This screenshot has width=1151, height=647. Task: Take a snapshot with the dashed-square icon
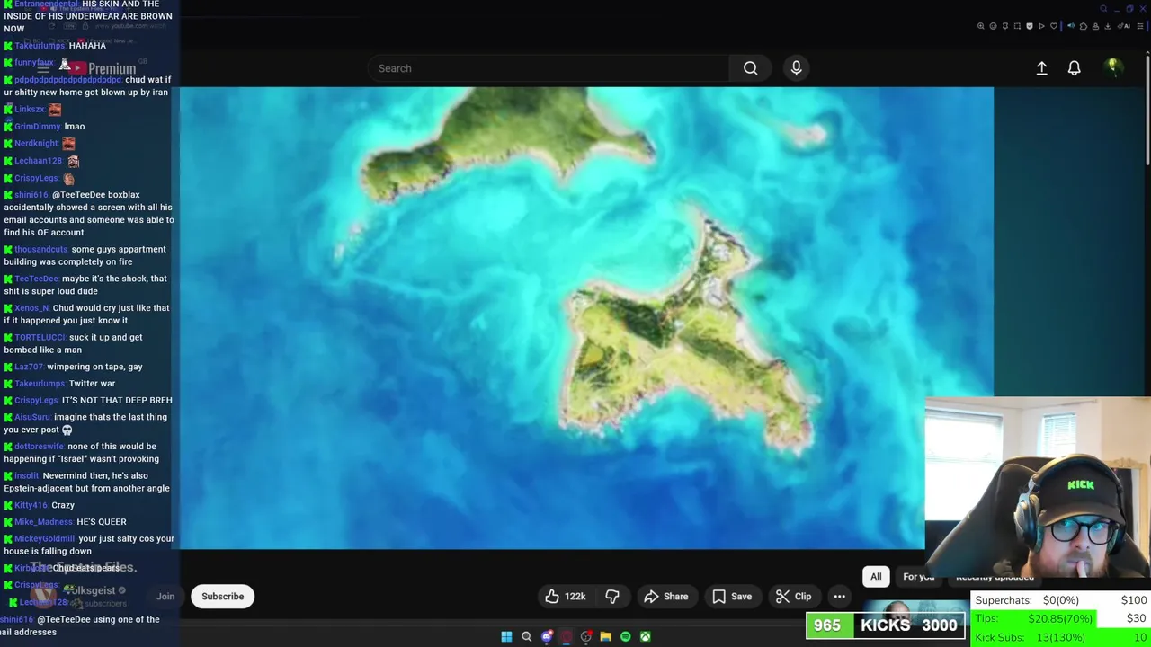tap(1017, 26)
